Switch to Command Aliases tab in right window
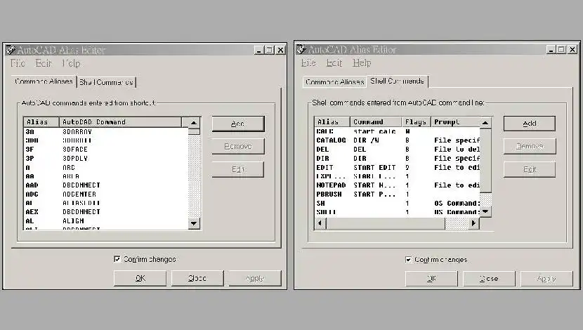 pos(334,81)
